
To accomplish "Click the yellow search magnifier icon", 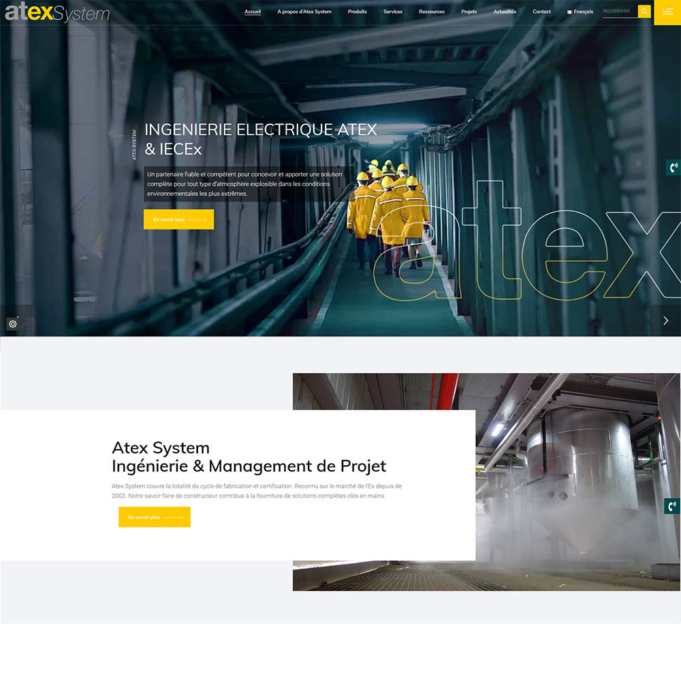I will [644, 12].
